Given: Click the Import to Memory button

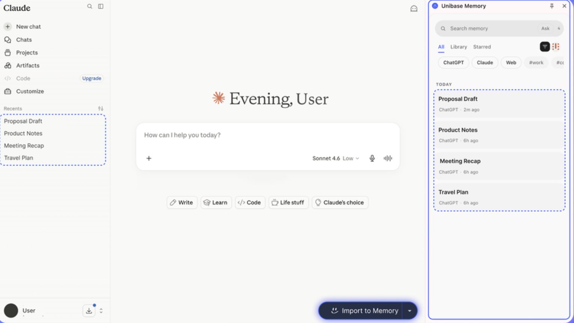Looking at the screenshot, I should tap(360, 311).
